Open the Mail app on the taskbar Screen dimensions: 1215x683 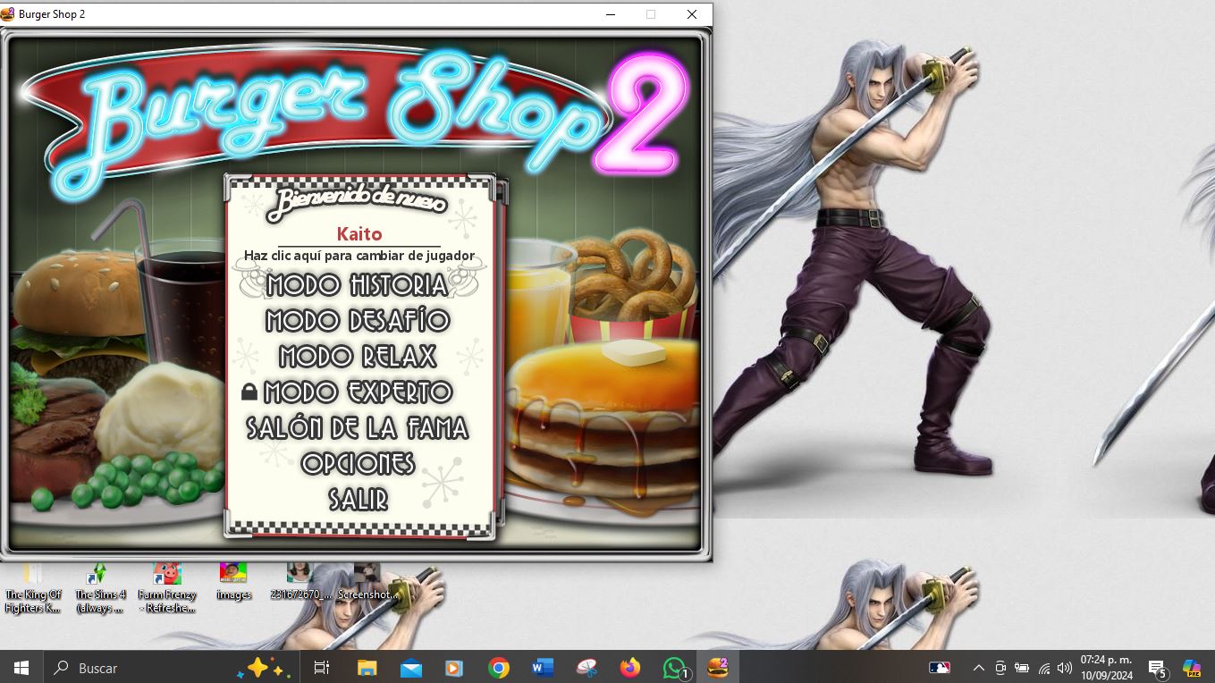coord(410,668)
